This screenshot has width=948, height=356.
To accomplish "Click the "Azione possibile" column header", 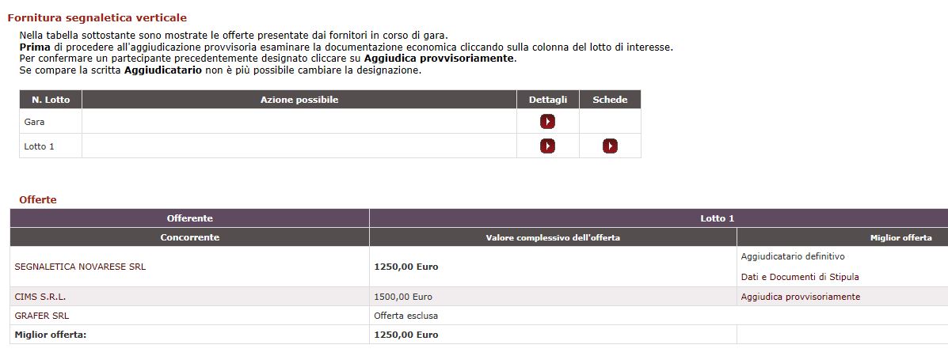I will [299, 100].
